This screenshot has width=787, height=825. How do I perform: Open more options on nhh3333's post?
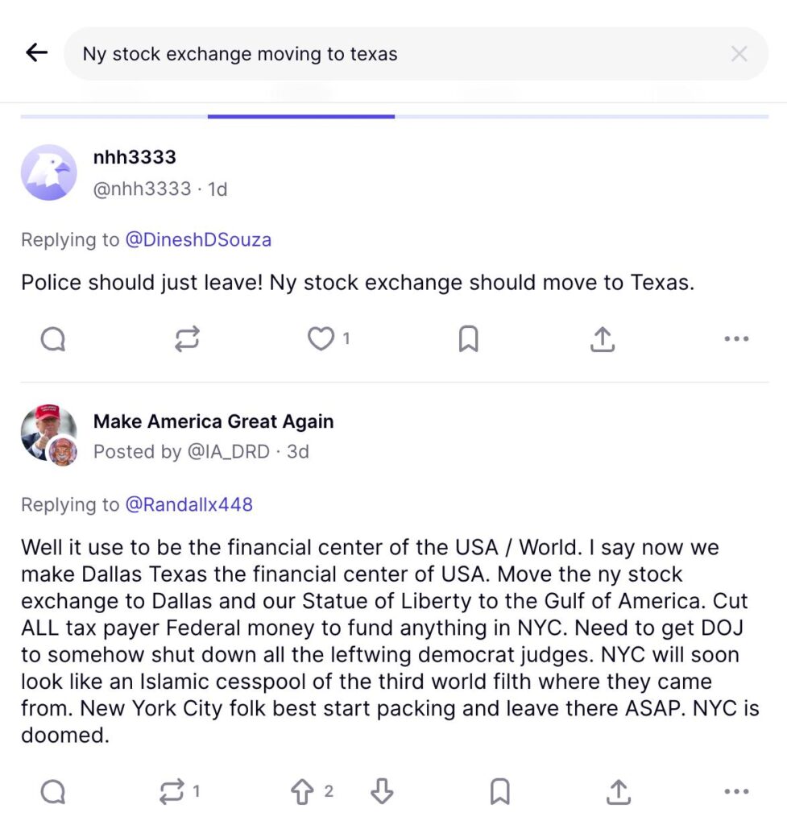coord(736,340)
